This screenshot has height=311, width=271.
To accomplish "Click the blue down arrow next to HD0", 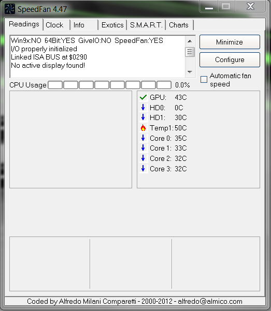I will click(x=143, y=107).
